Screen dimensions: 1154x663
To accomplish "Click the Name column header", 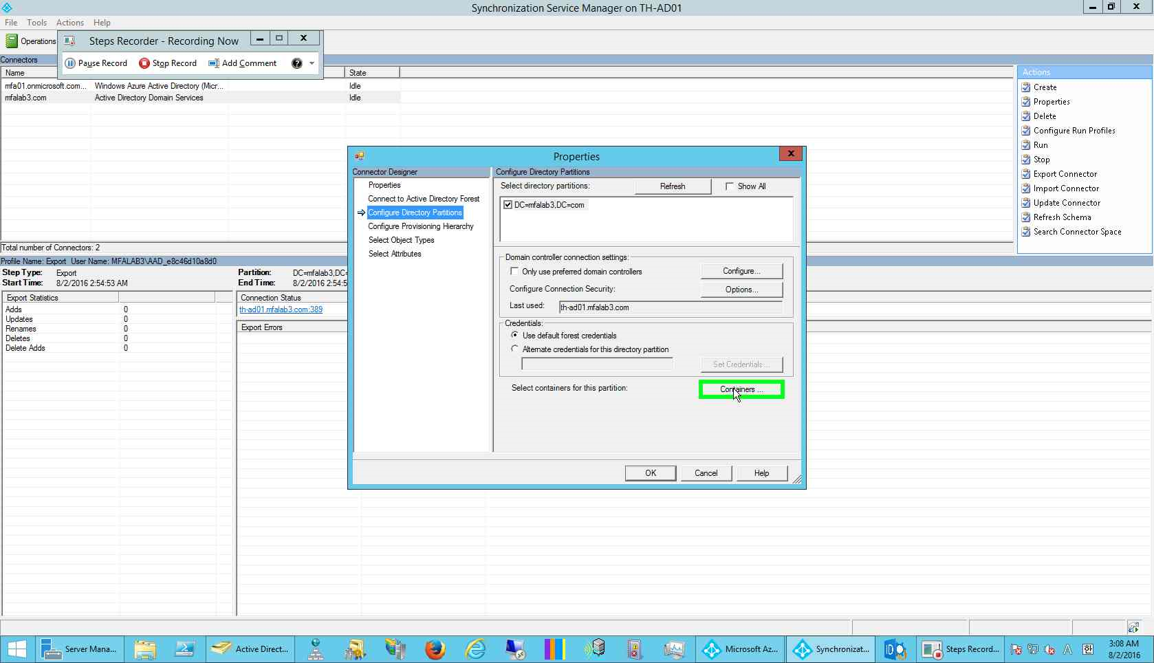I will [30, 72].
